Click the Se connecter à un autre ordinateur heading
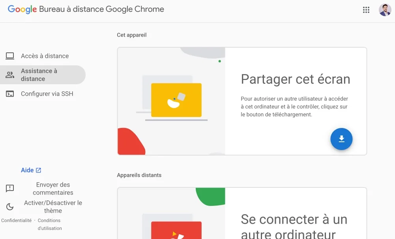395x239 pixels. click(x=294, y=226)
